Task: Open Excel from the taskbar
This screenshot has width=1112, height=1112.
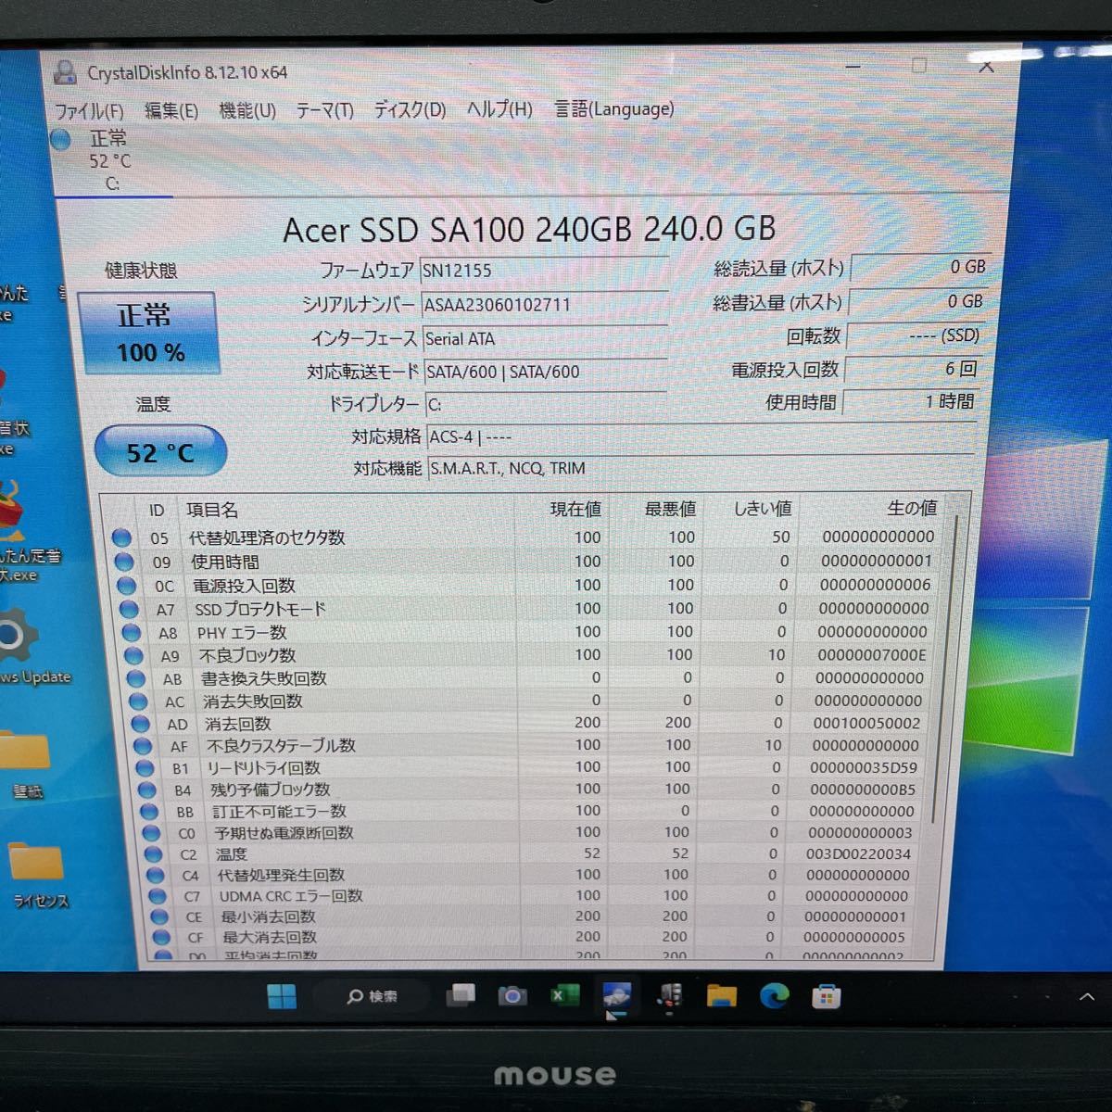Action: pyautogui.click(x=563, y=995)
